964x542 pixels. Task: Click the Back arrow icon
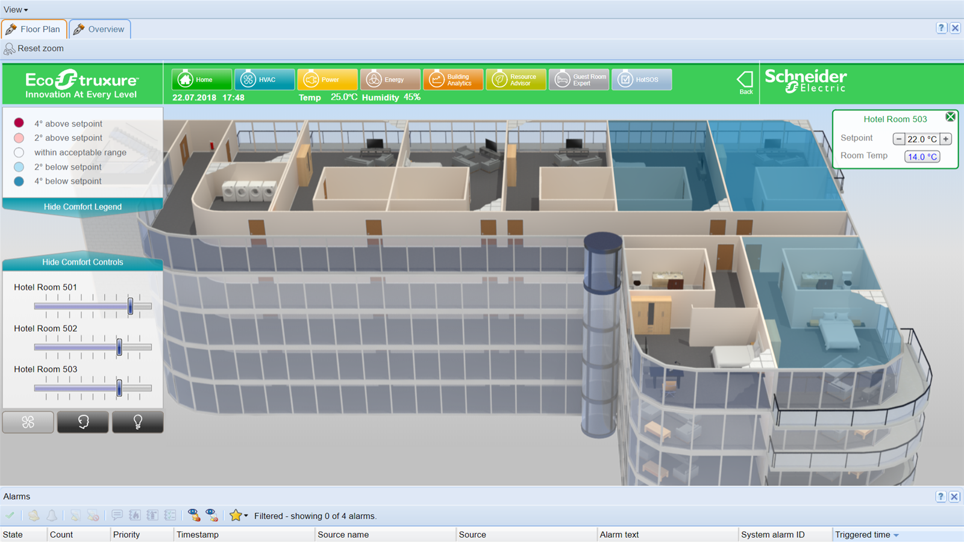745,81
